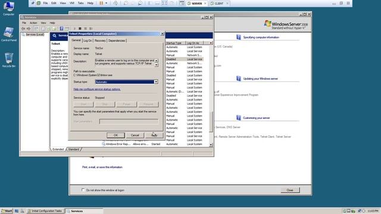Click the services list scroll up arrow
The width and height of the screenshot is (381, 214).
(211, 43)
